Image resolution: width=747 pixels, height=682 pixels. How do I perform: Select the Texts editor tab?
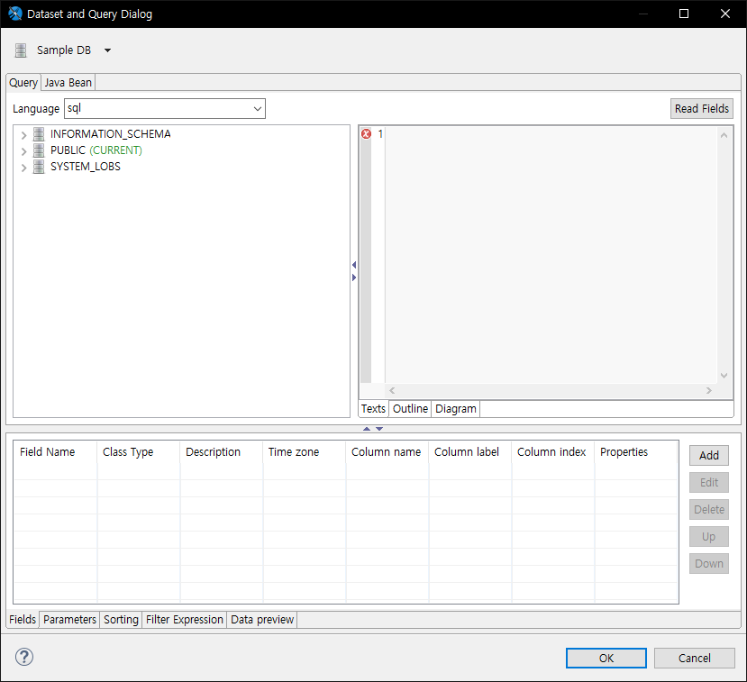(373, 409)
